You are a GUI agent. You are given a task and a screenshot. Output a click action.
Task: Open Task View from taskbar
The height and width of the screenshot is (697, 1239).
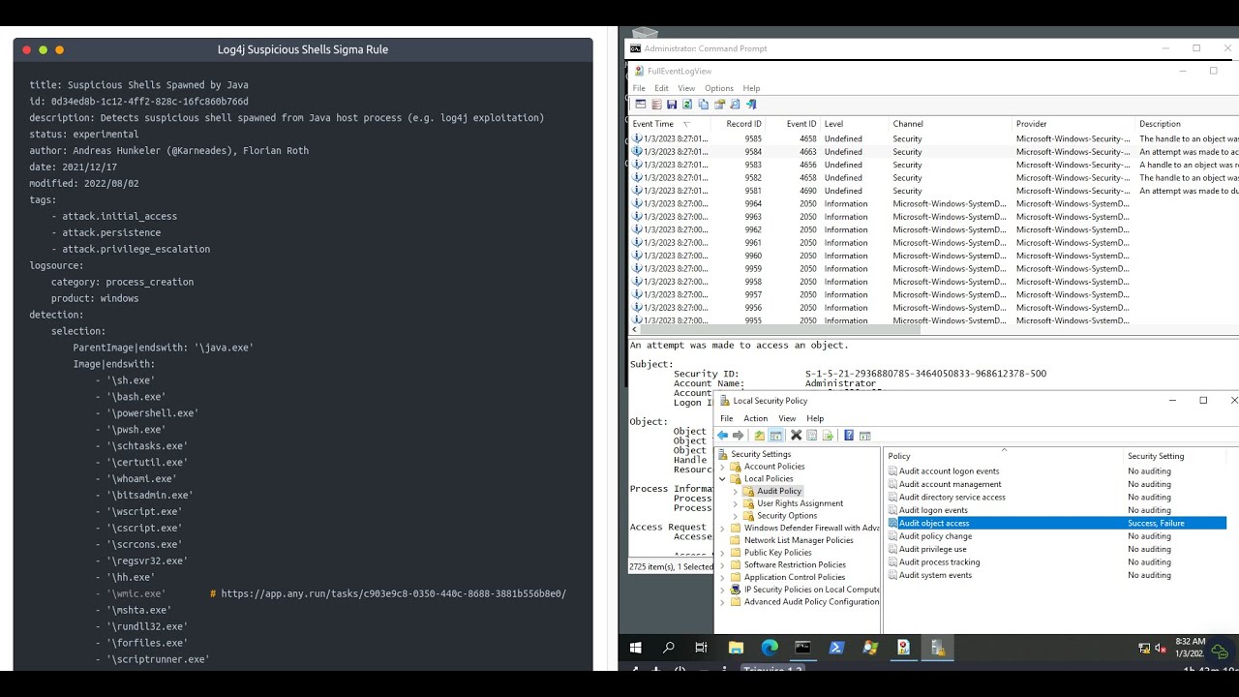702,648
